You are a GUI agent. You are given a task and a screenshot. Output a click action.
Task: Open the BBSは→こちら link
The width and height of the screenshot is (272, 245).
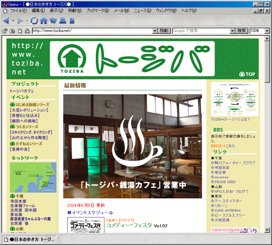tap(223, 146)
